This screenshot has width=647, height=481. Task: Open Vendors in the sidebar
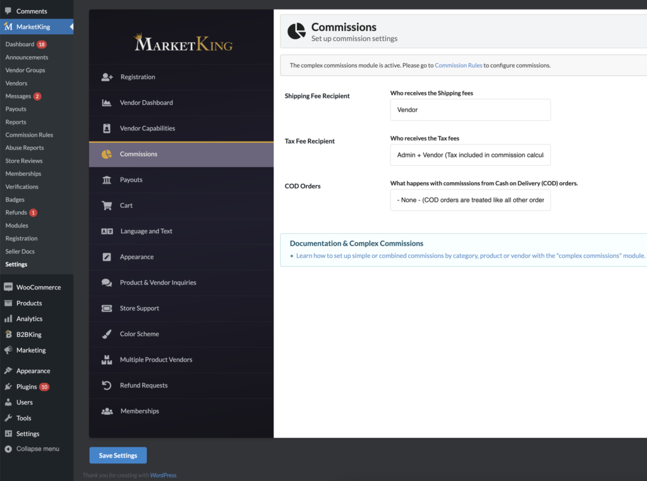(x=16, y=83)
